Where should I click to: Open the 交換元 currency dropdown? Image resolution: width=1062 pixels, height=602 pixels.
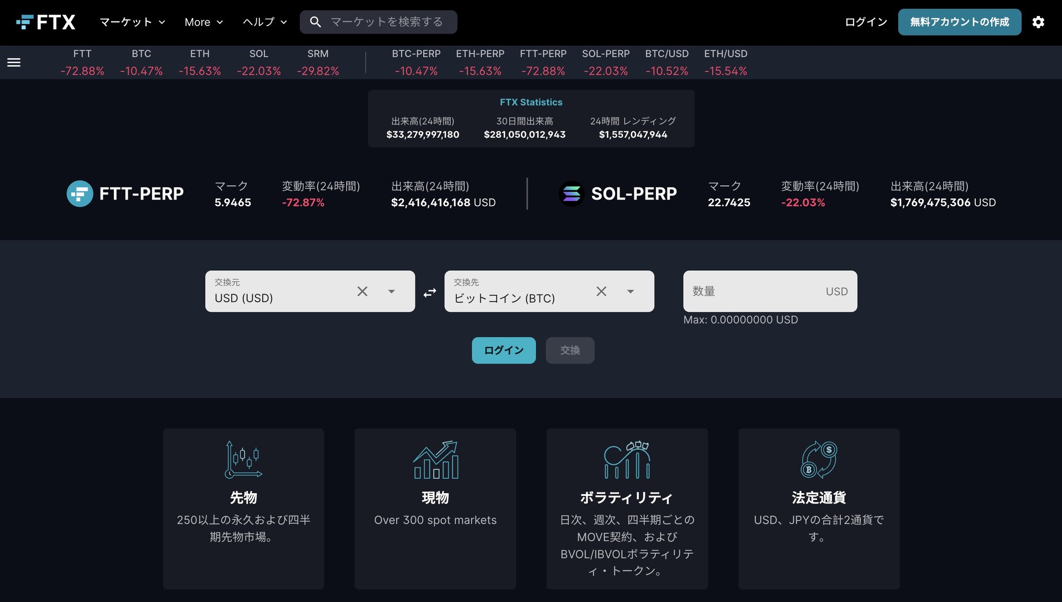(392, 291)
